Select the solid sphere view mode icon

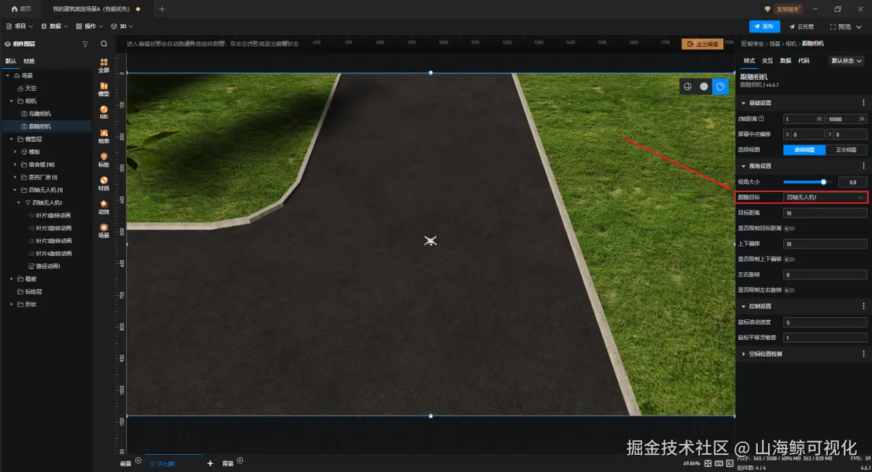[x=703, y=87]
